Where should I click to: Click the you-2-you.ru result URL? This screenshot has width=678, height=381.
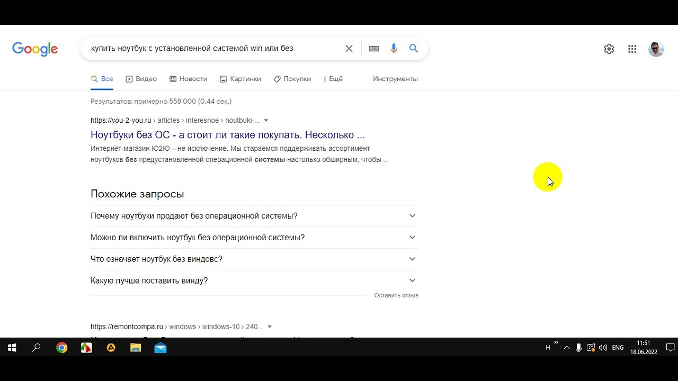click(x=175, y=120)
